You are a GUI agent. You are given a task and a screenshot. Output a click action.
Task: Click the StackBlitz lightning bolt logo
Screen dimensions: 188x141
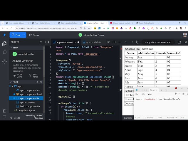tap(4, 35)
